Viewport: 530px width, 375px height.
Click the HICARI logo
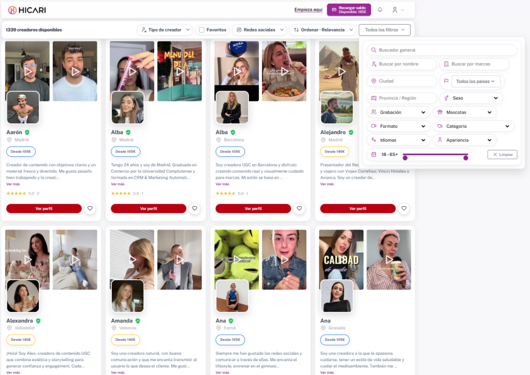[27, 10]
